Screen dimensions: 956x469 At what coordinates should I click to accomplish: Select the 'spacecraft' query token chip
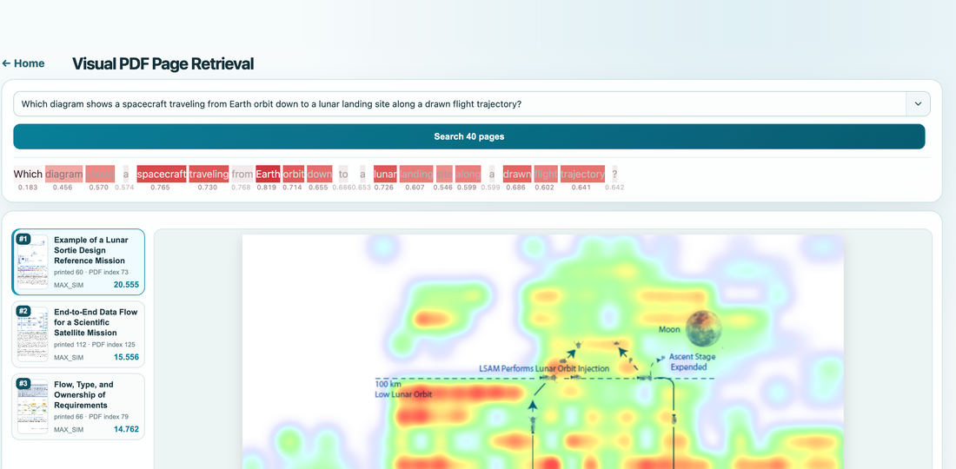coord(162,175)
